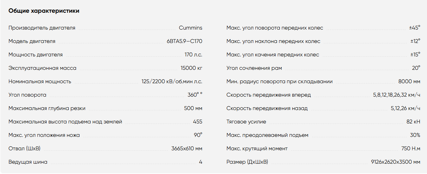The width and height of the screenshot is (427, 174).
Task: Click the Номинальная мощность label
Action: (40, 81)
